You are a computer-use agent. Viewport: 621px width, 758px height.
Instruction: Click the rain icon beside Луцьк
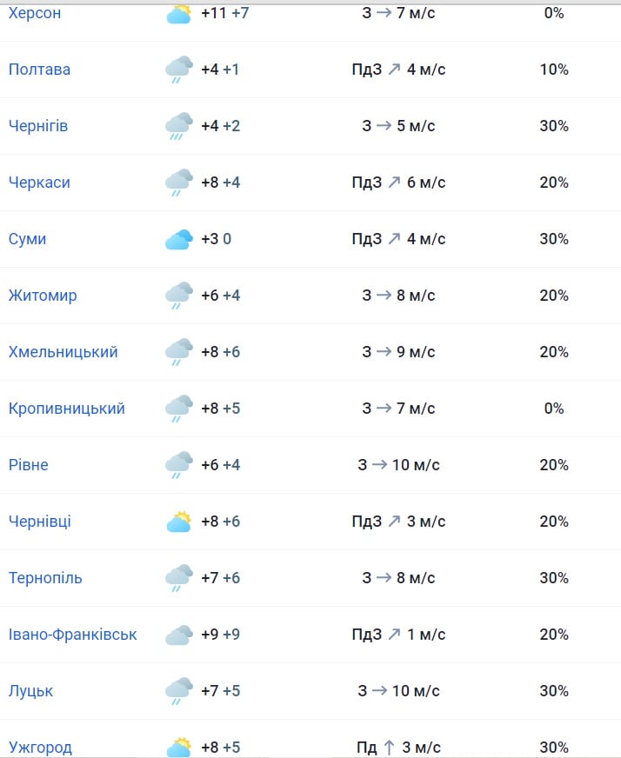179,691
